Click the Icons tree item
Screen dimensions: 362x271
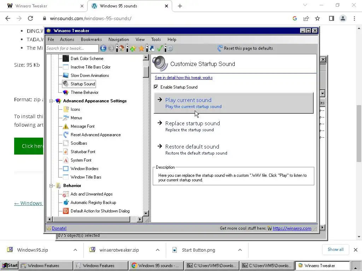tap(75, 109)
